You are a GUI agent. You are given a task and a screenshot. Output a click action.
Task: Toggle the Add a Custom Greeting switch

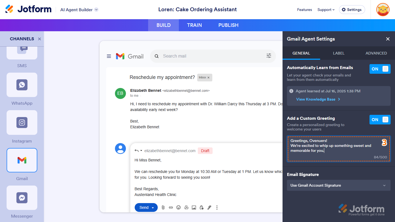(x=380, y=120)
